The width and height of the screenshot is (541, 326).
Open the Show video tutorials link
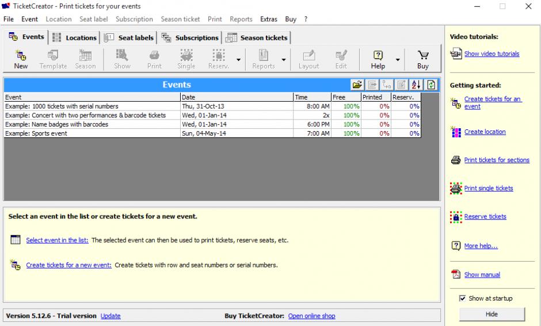[492, 54]
